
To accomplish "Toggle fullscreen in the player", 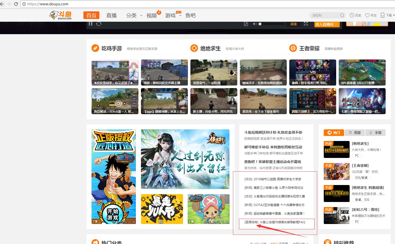I will tap(306, 24).
